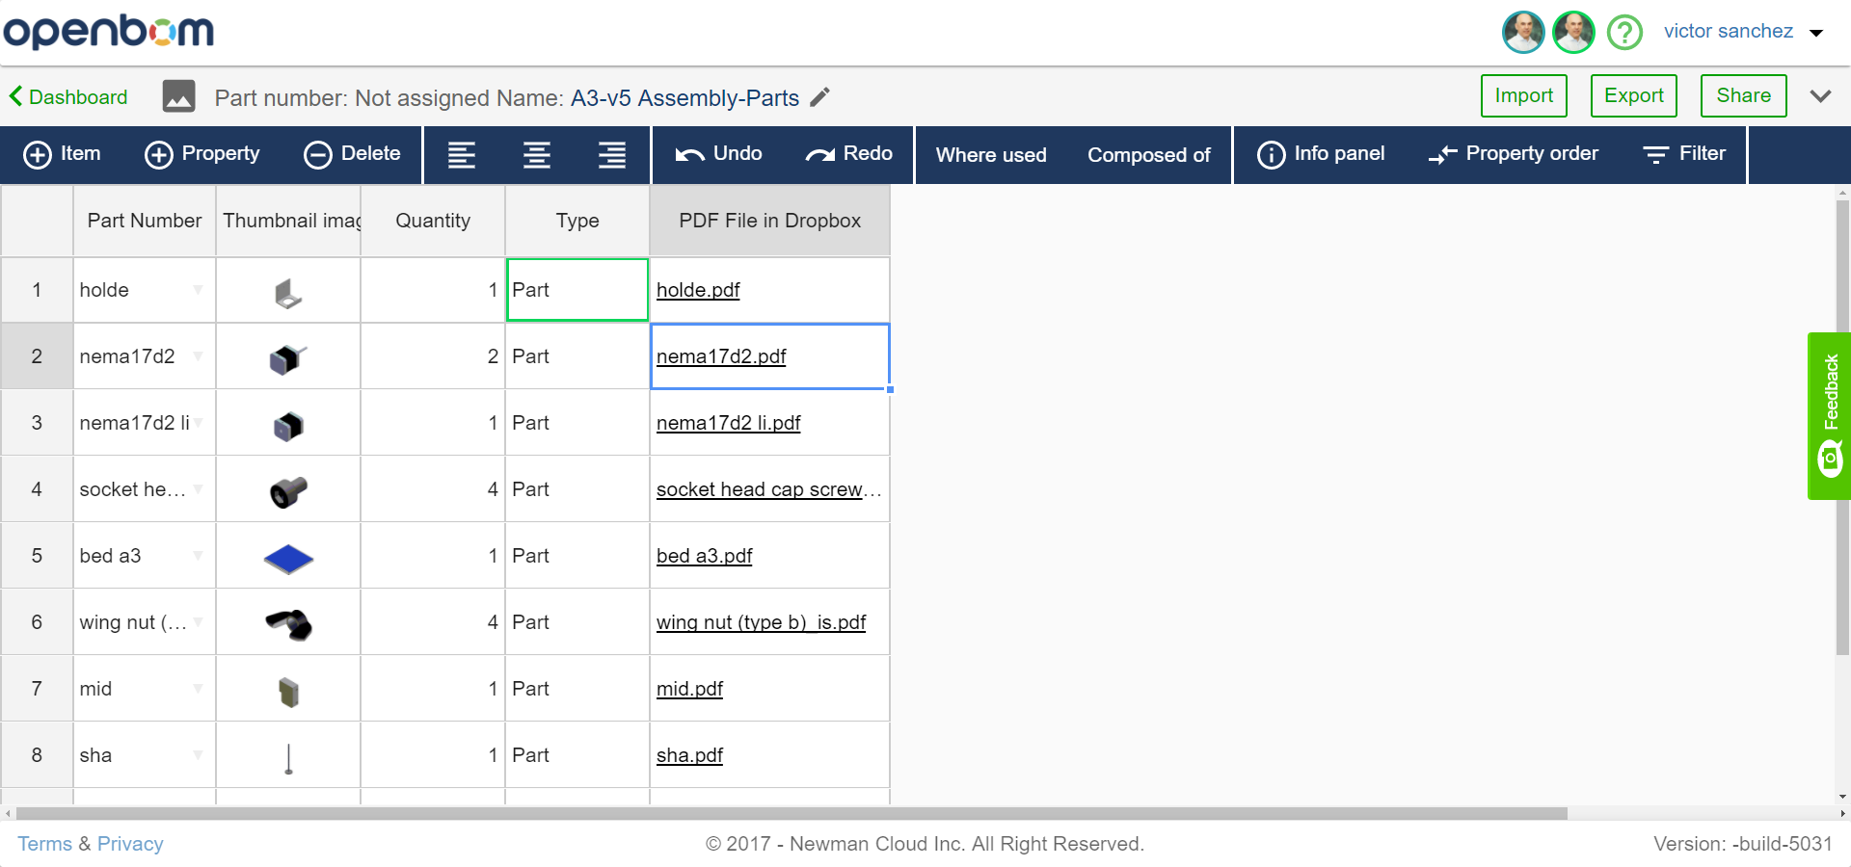This screenshot has height=867, width=1851.
Task: Expand the victor sanchez user menu
Action: pos(1816,33)
